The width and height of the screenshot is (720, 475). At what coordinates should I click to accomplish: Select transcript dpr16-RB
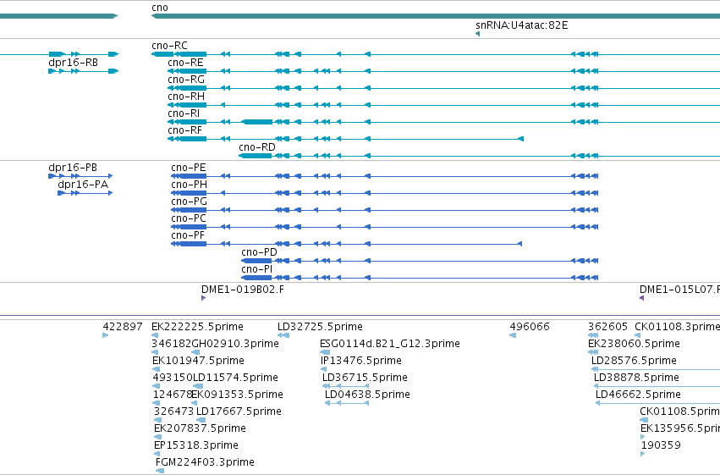point(73,63)
